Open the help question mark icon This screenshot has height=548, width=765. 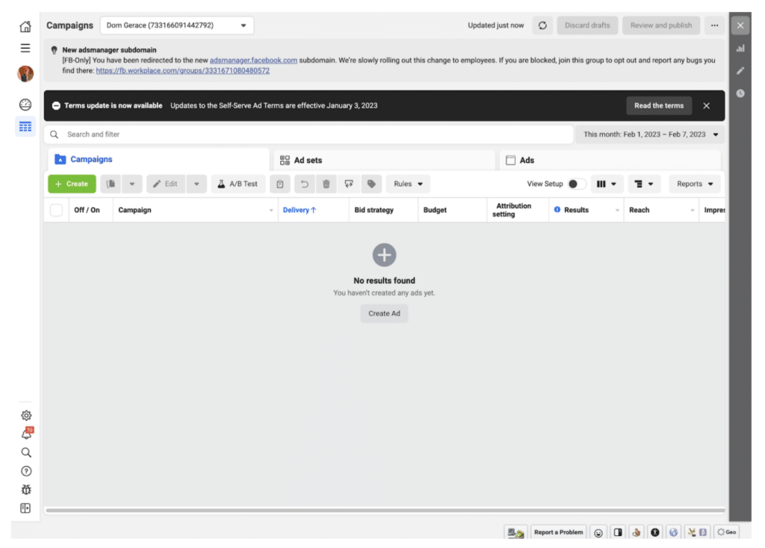coord(26,471)
